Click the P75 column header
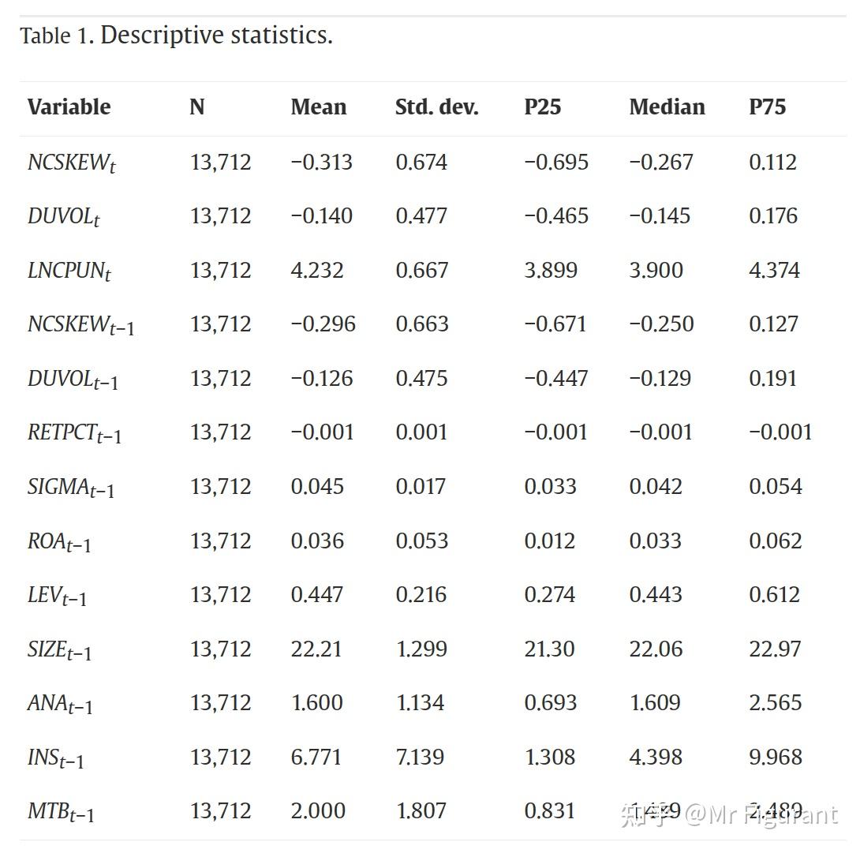The image size is (860, 853). coord(767,107)
